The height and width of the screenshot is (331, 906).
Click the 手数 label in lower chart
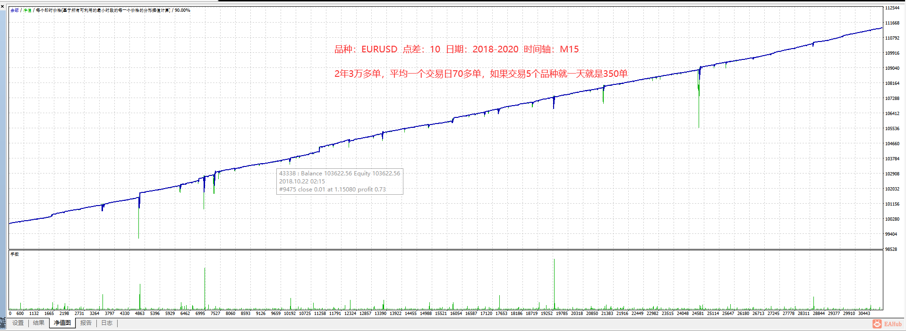pos(15,254)
